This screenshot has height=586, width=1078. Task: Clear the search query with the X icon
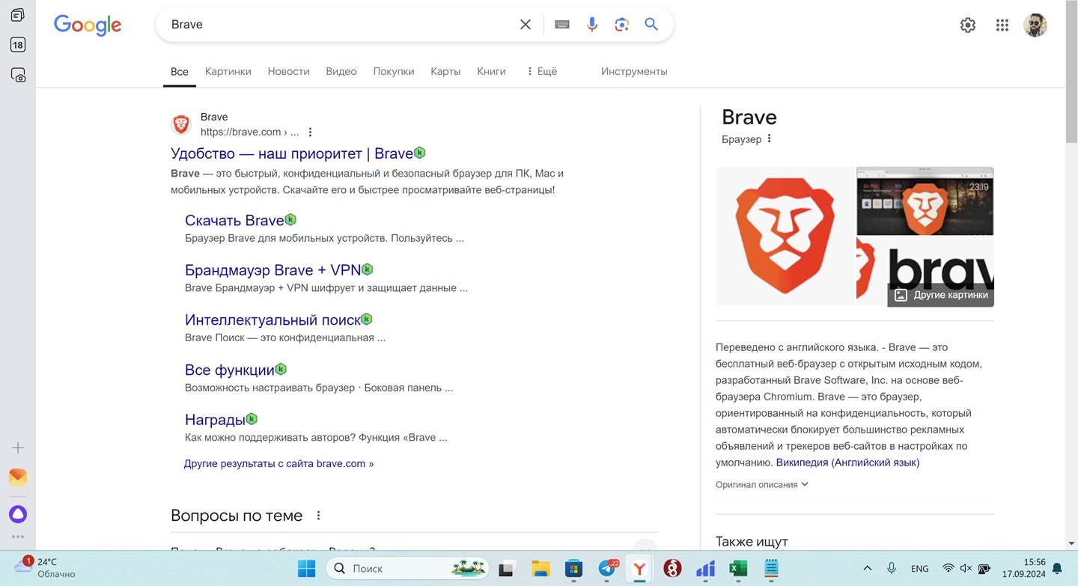tap(526, 25)
